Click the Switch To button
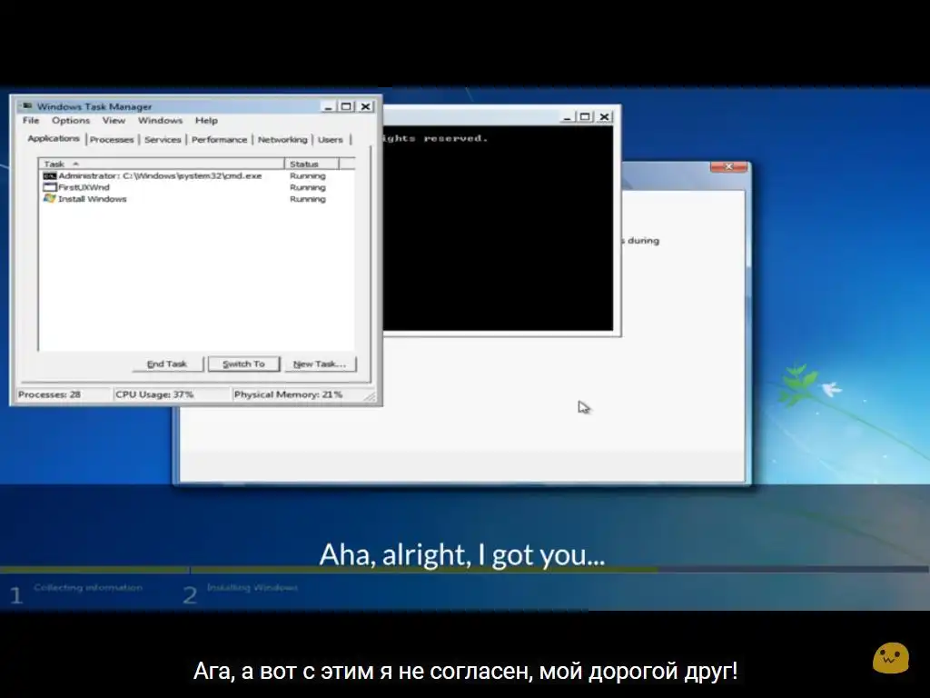This screenshot has width=930, height=698. point(243,364)
